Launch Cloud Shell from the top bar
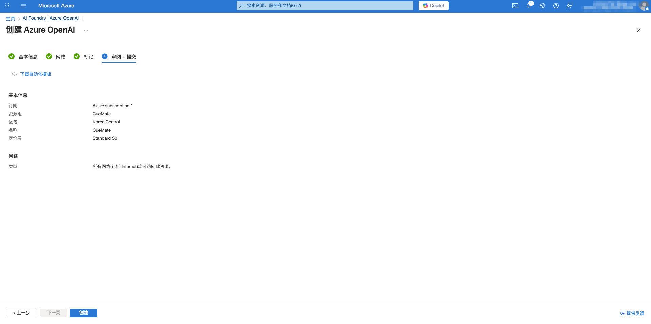This screenshot has width=651, height=324. pyautogui.click(x=515, y=6)
